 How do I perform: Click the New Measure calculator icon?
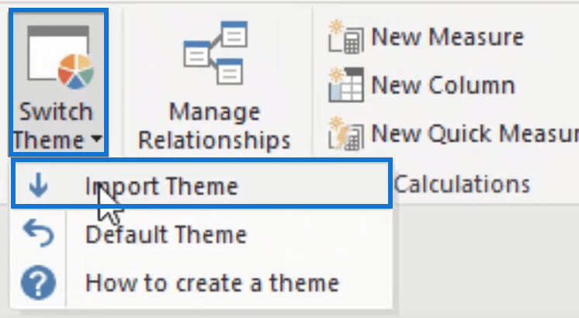(x=345, y=37)
